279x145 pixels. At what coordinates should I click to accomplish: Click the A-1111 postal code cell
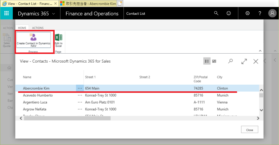tap(199, 102)
